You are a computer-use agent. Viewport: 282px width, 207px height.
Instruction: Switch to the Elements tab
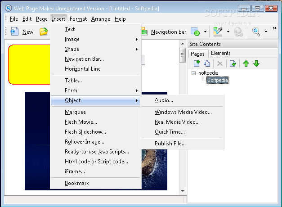click(x=220, y=54)
